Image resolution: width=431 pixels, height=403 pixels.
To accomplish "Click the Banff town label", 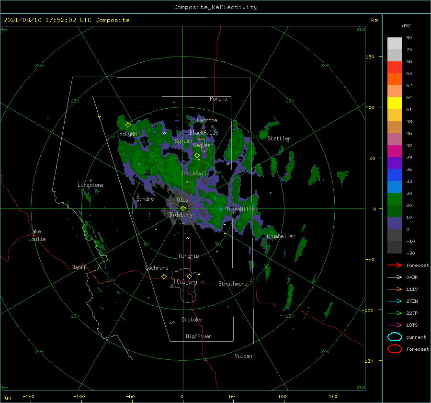I will [x=79, y=267].
